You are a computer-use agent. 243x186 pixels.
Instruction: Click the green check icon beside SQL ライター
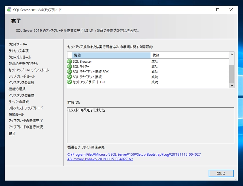[x=70, y=67]
